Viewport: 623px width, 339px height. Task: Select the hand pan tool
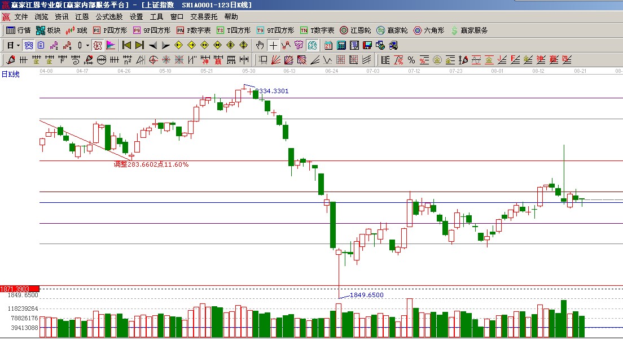pyautogui.click(x=260, y=45)
